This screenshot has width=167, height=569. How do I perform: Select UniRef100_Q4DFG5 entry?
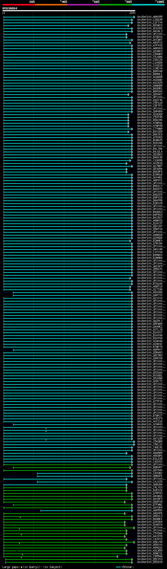point(150,502)
